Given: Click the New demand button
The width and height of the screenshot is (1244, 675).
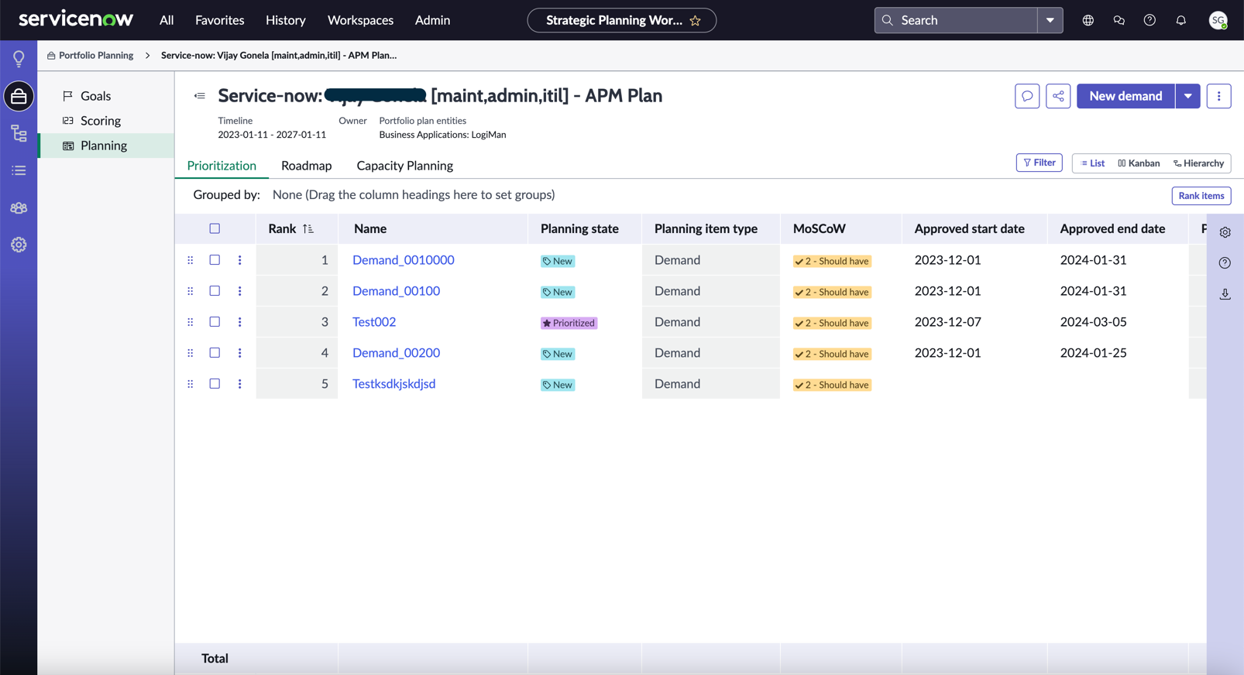Looking at the screenshot, I should 1125,96.
